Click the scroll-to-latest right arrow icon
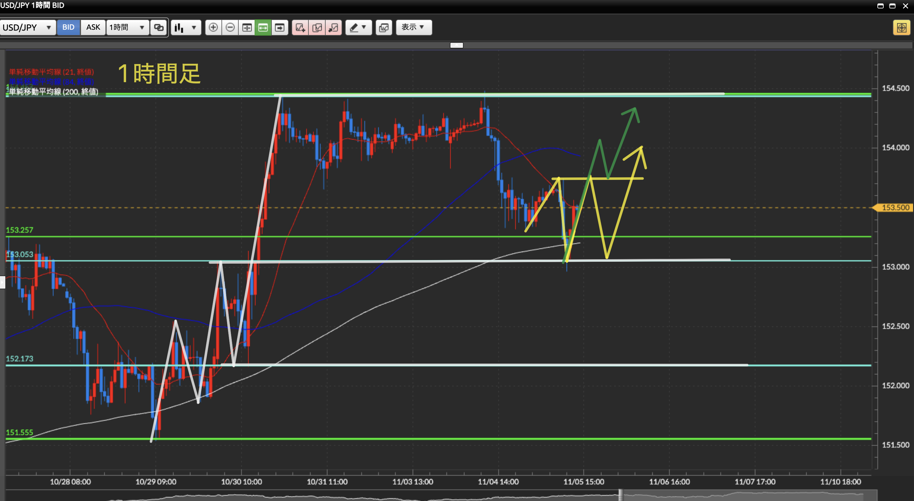This screenshot has width=914, height=501. coord(280,27)
